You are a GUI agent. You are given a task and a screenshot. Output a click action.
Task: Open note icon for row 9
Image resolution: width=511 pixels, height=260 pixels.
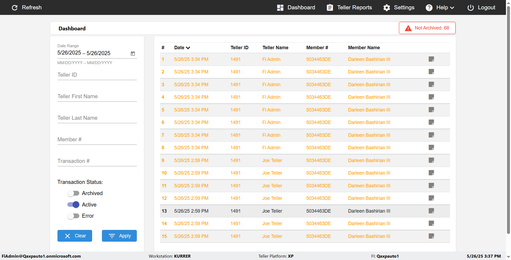[x=431, y=160]
